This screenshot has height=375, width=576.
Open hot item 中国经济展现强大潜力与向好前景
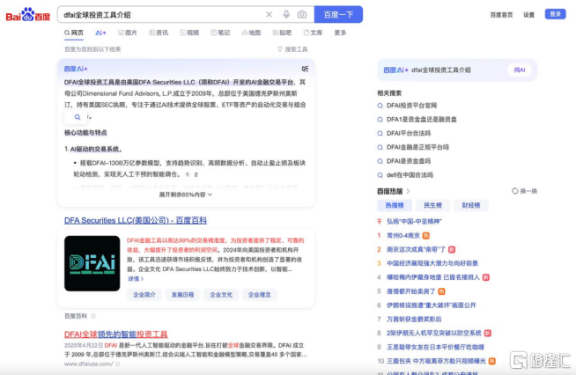coord(432,263)
